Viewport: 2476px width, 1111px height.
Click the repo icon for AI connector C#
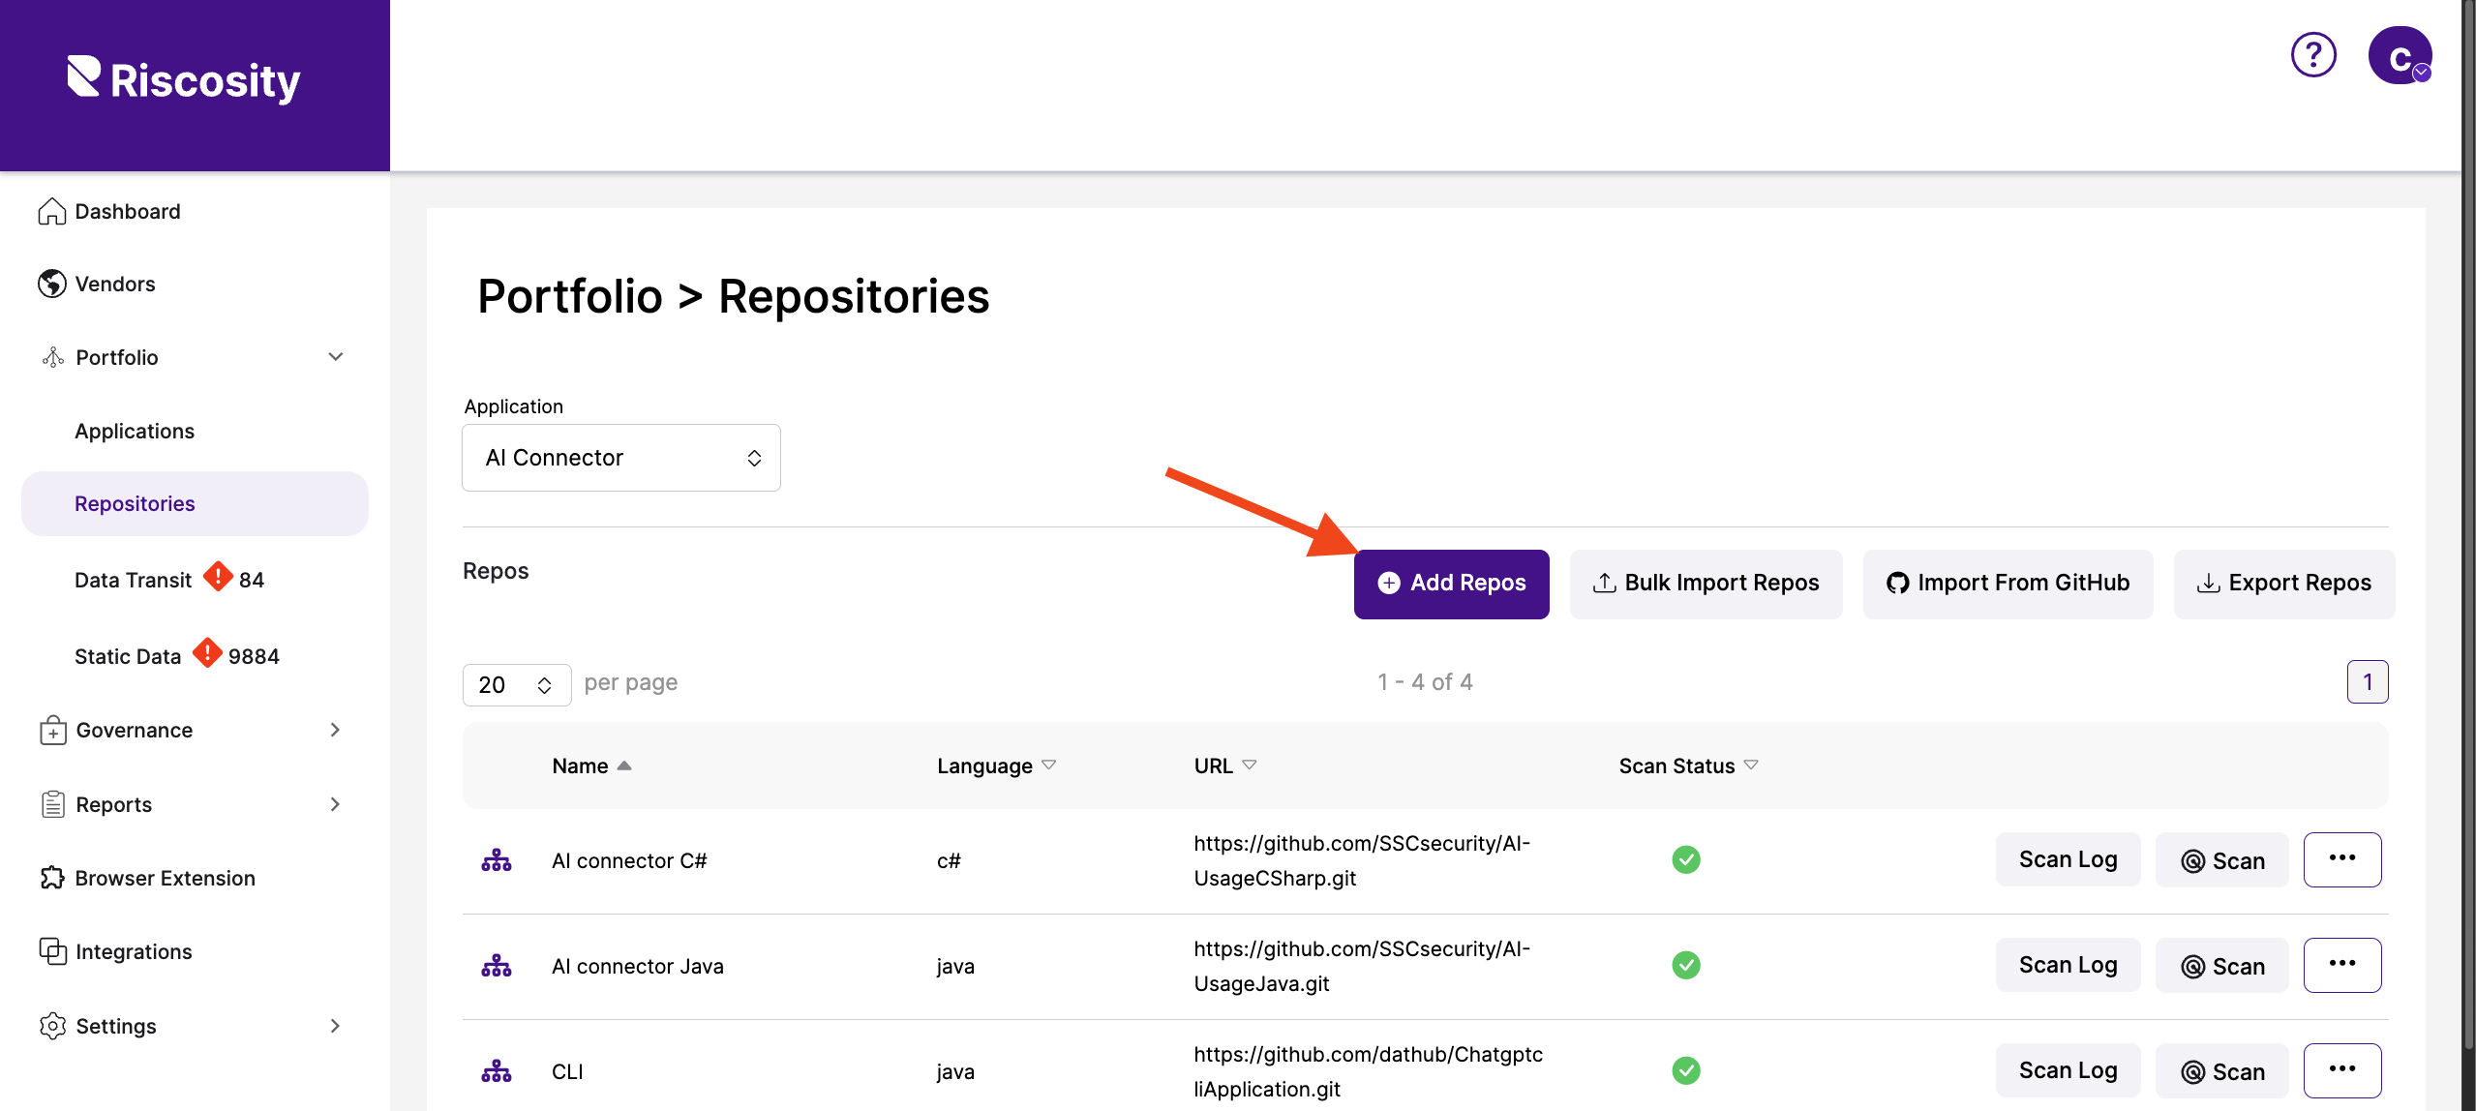tap(497, 860)
